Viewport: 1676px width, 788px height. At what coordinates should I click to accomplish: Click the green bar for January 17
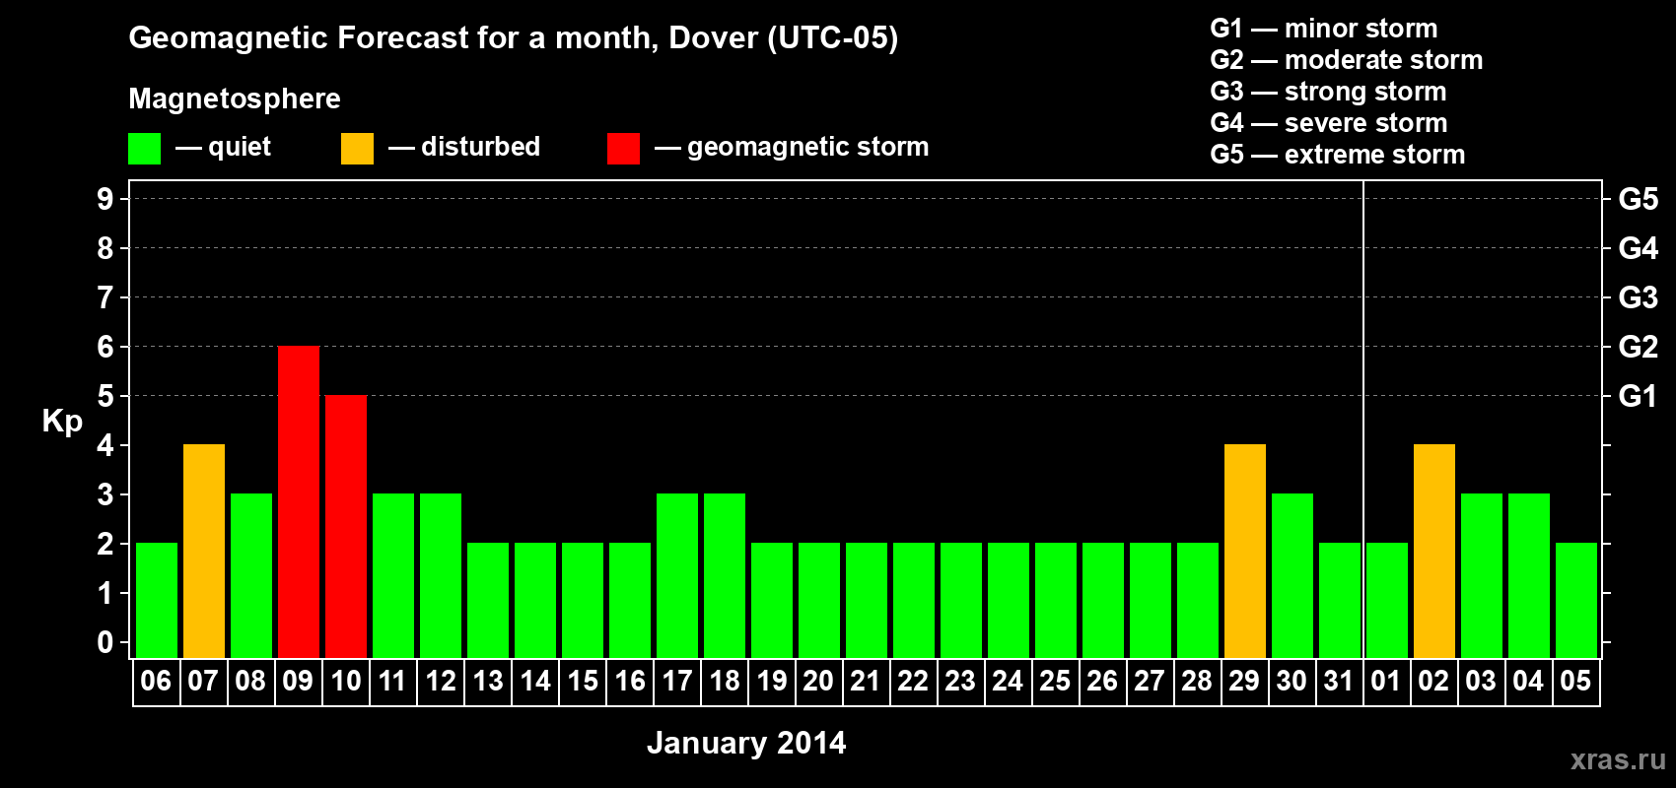[677, 575]
